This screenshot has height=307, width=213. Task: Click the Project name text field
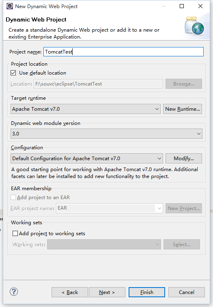pyautogui.click(x=123, y=52)
